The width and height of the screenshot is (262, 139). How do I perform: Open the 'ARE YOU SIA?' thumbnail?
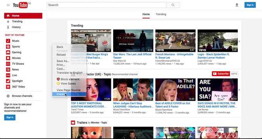tap(218, 90)
